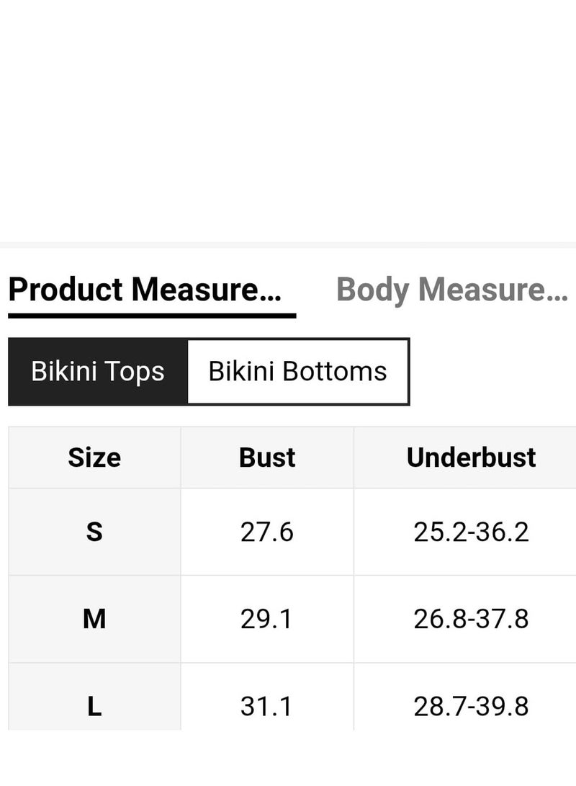This screenshot has height=786, width=576.
Task: Click the 29.1 bust value
Action: coord(267,619)
